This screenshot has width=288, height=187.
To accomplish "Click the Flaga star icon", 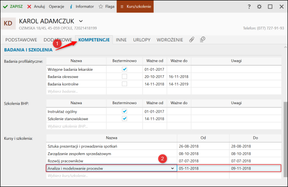I will click(x=100, y=7).
